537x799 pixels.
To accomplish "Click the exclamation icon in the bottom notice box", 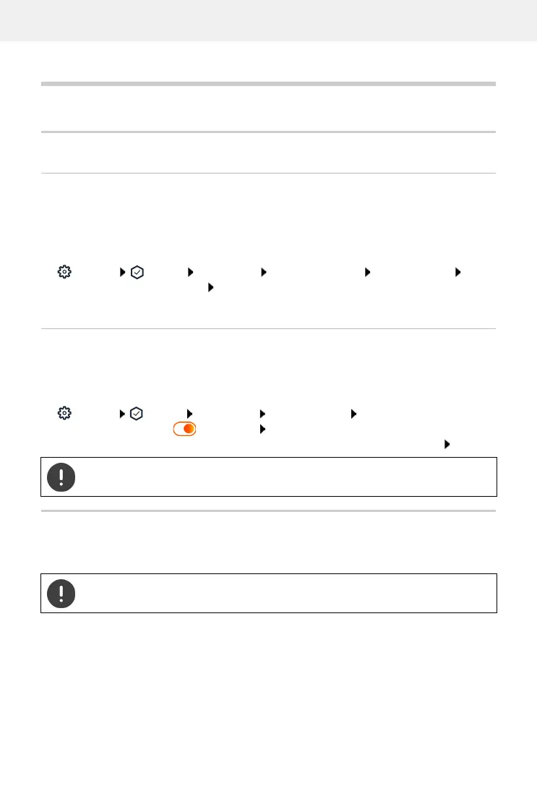I will point(61,594).
